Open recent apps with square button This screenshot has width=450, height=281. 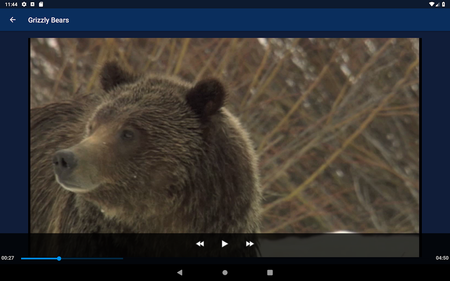pos(270,272)
